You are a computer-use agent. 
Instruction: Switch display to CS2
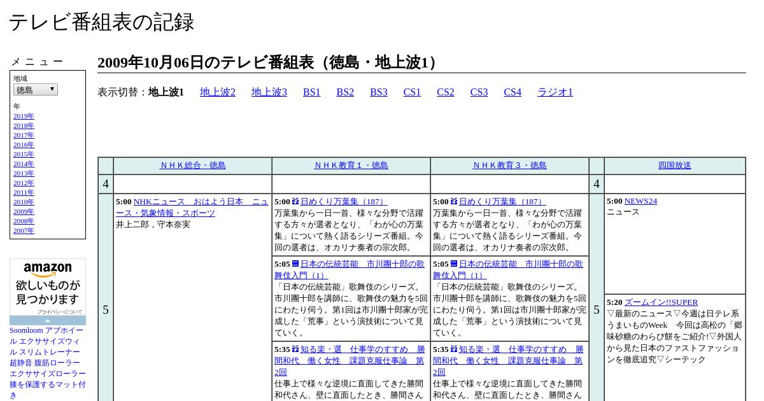point(446,92)
